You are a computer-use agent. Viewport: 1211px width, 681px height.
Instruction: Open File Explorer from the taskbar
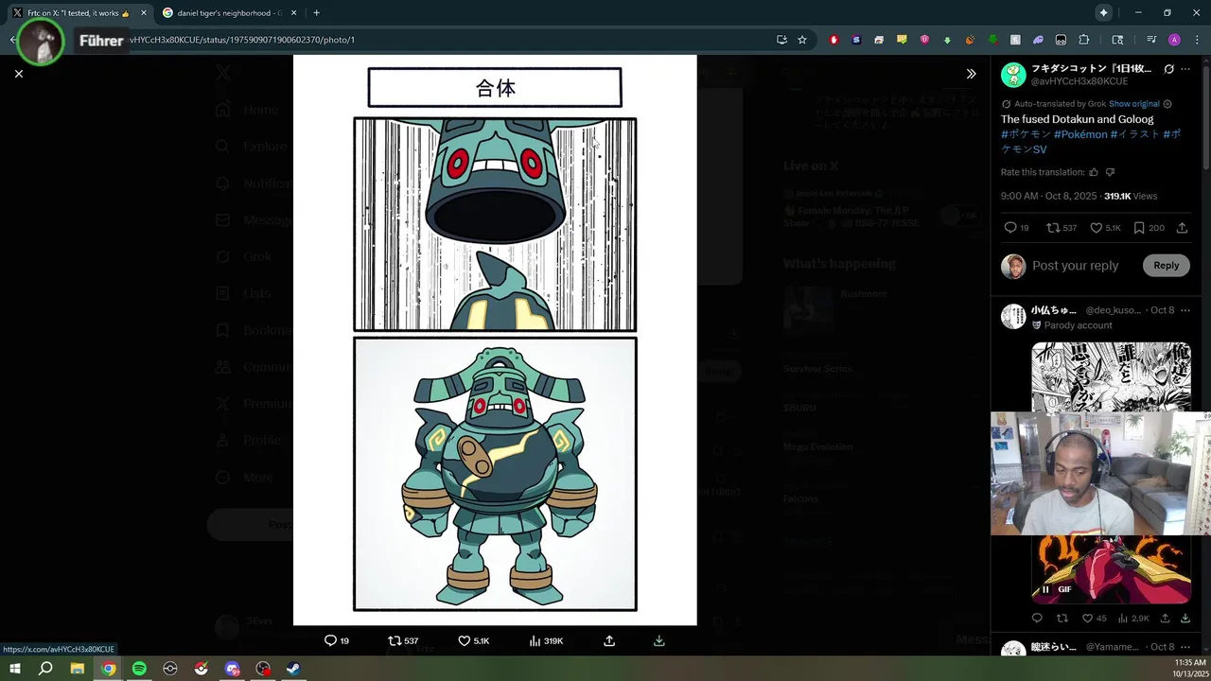[x=78, y=669]
